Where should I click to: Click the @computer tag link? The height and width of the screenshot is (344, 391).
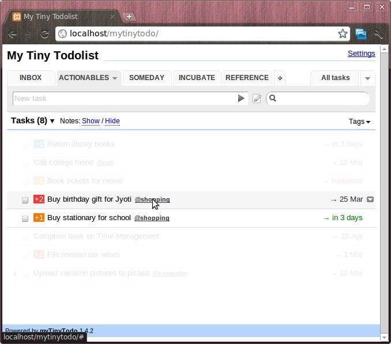[x=170, y=273]
